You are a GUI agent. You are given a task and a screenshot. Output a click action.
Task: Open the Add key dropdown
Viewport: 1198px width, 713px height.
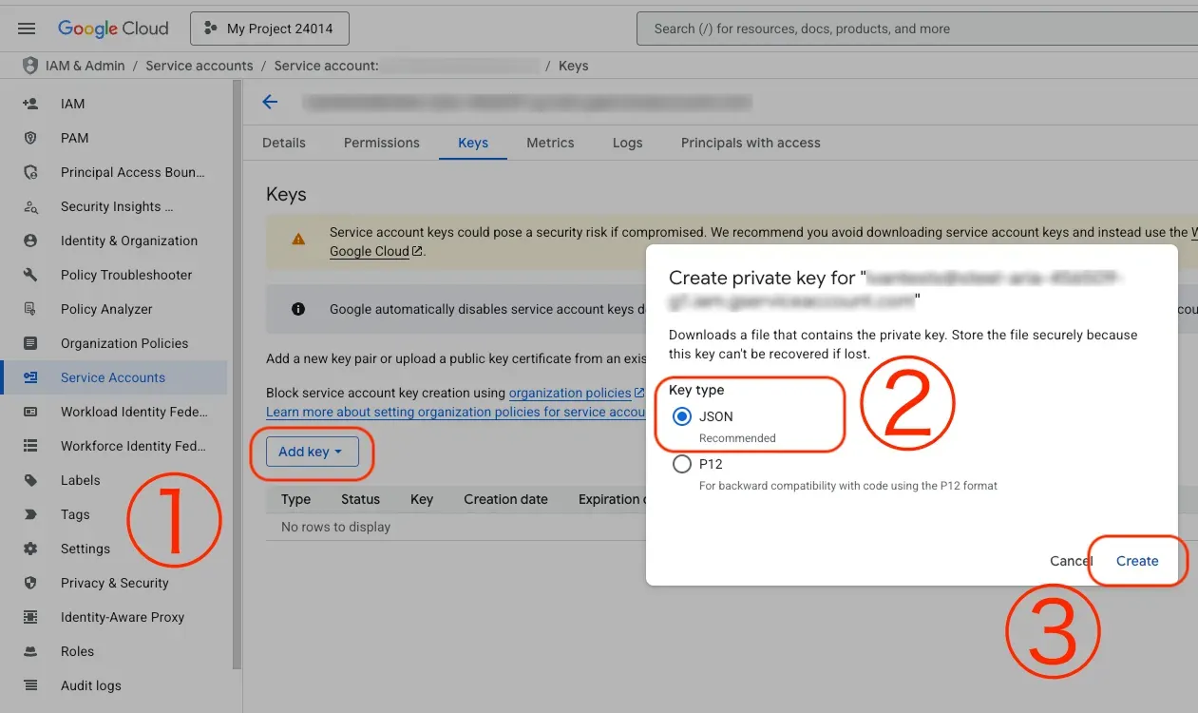[312, 452]
